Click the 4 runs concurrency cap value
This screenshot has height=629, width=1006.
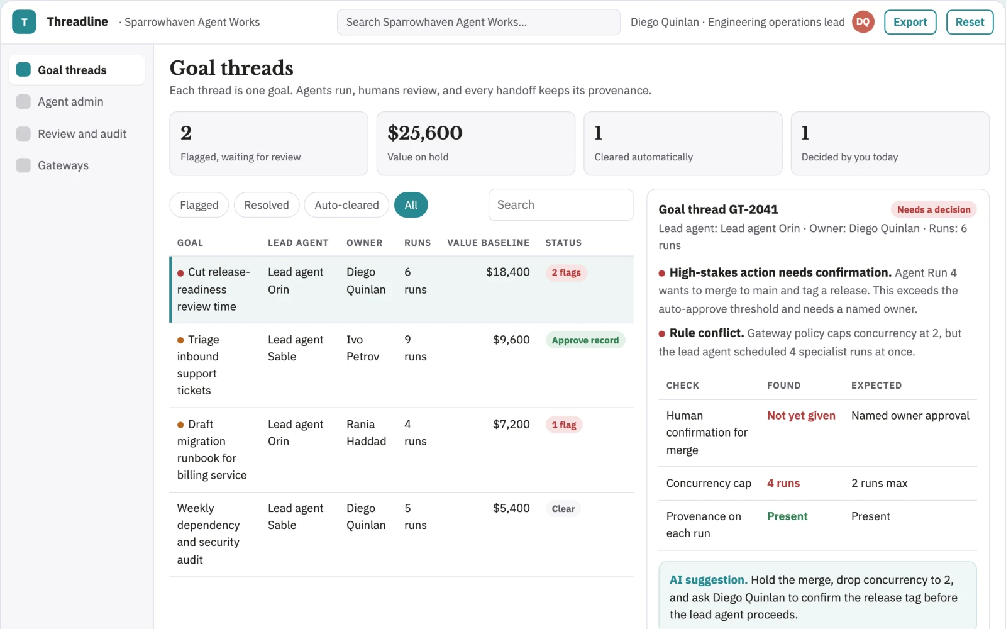pos(783,484)
